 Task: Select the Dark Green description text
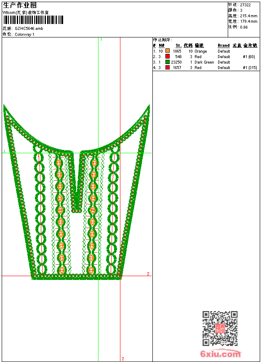pos(204,62)
